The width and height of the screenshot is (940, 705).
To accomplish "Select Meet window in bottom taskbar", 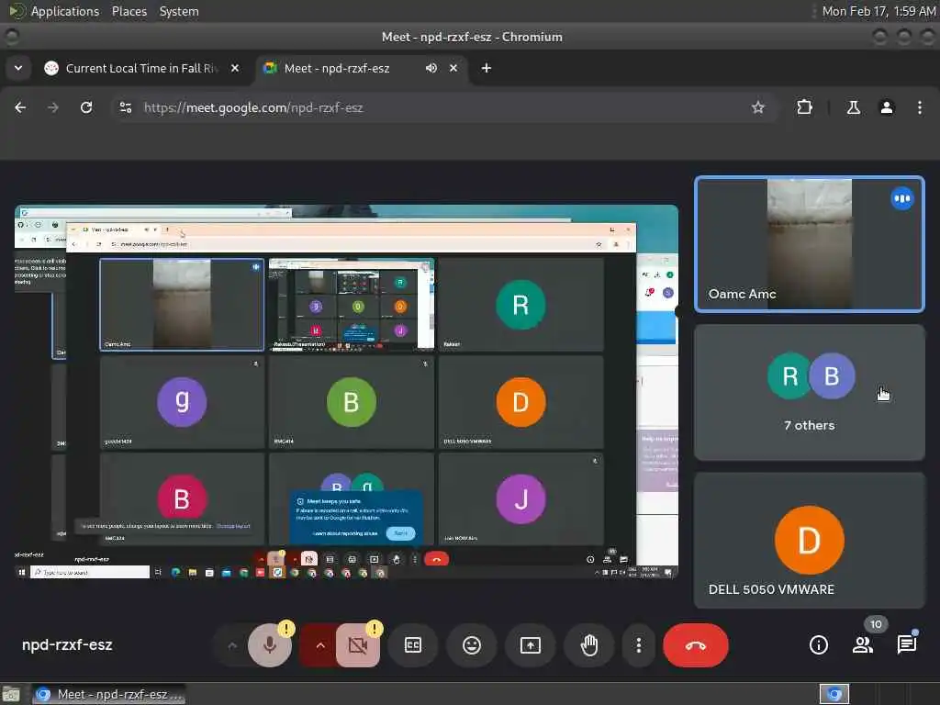I will tap(108, 694).
